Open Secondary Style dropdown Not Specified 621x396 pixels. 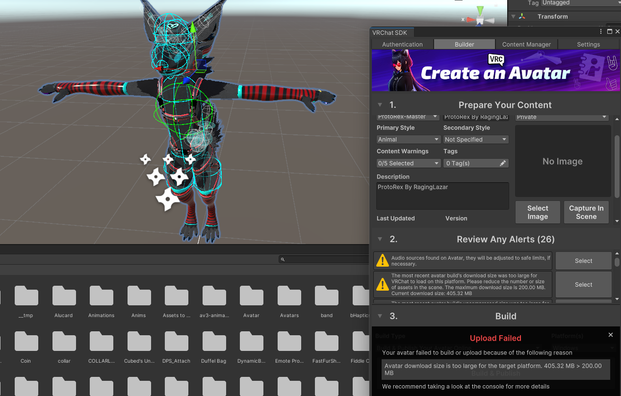[476, 140]
